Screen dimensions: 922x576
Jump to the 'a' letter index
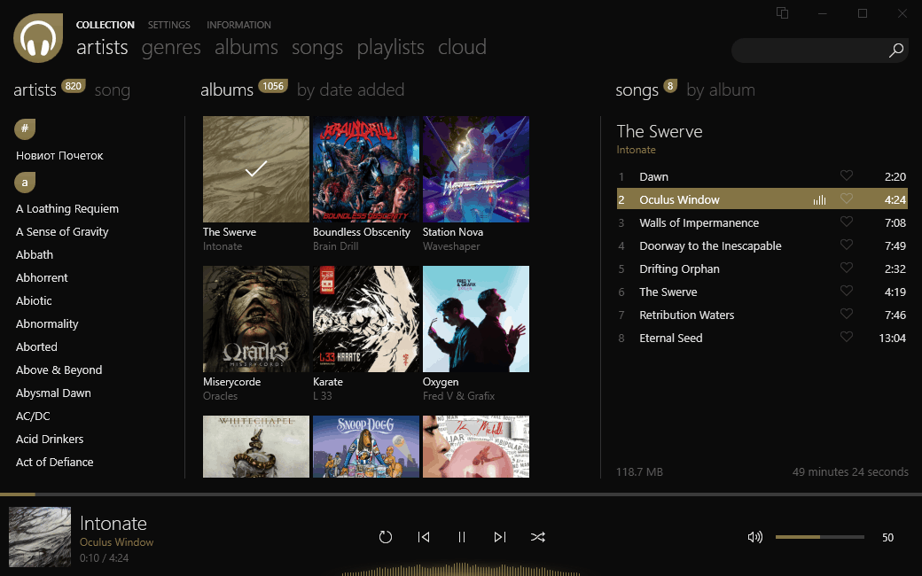coord(25,183)
